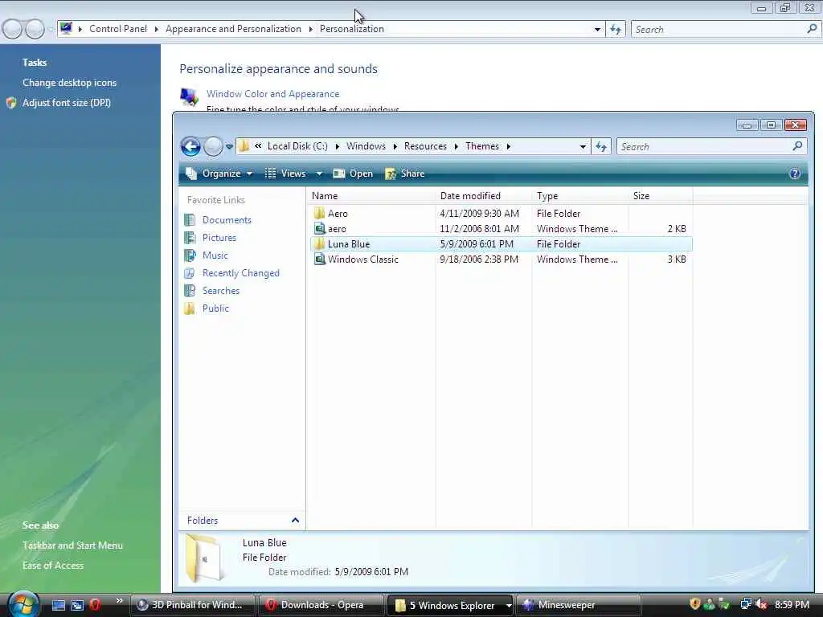
Task: Select the Luna Blue folder icon
Action: (319, 244)
